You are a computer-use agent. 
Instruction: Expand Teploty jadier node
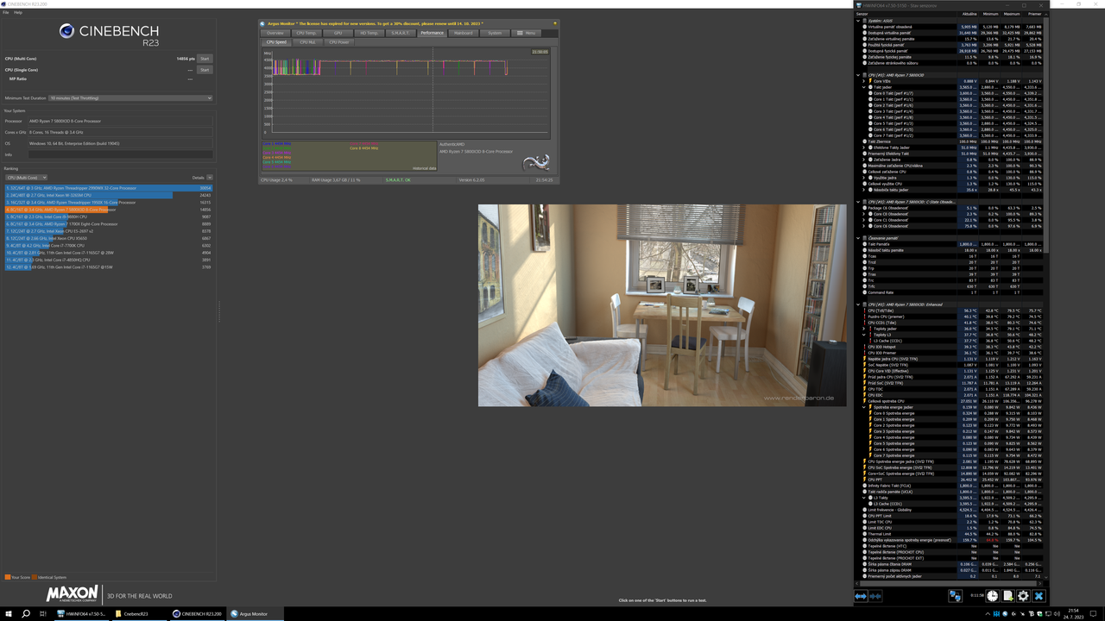pos(863,329)
